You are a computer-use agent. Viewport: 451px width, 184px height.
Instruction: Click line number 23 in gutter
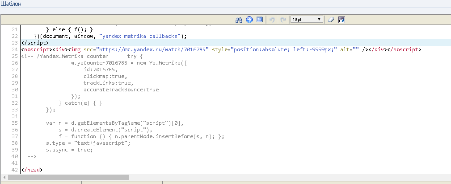(15, 43)
